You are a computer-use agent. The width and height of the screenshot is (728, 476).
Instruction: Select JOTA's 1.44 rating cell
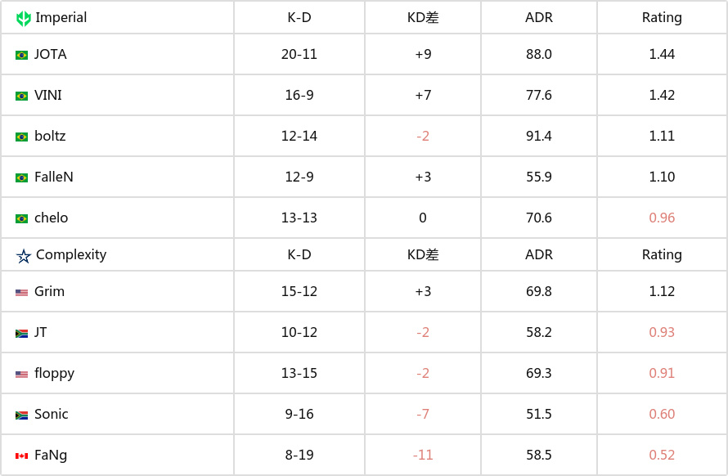pyautogui.click(x=662, y=54)
